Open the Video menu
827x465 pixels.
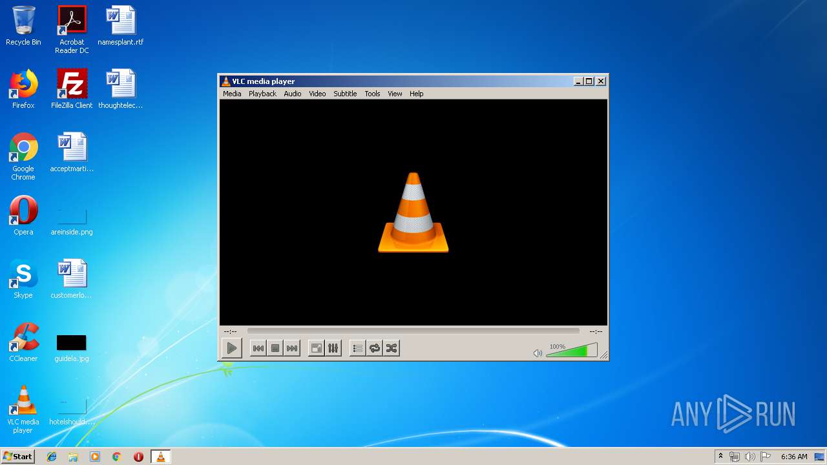317,94
